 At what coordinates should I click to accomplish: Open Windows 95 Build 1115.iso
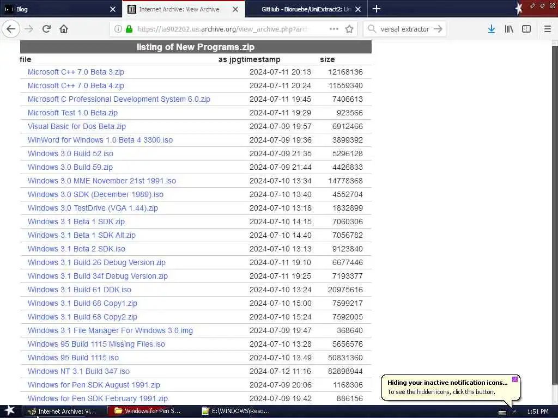(x=74, y=358)
